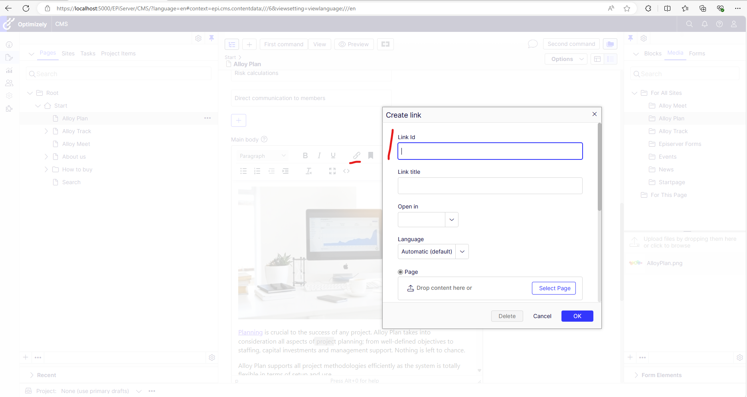Switch to the Sites tab
The image size is (747, 397).
(x=68, y=53)
